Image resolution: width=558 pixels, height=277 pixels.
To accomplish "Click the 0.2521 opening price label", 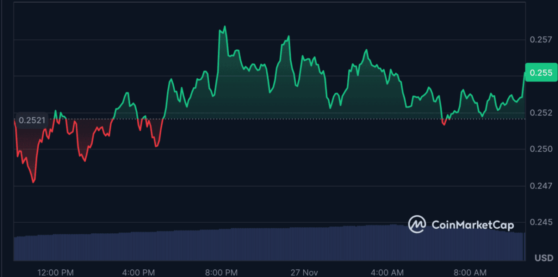I will 31,120.
